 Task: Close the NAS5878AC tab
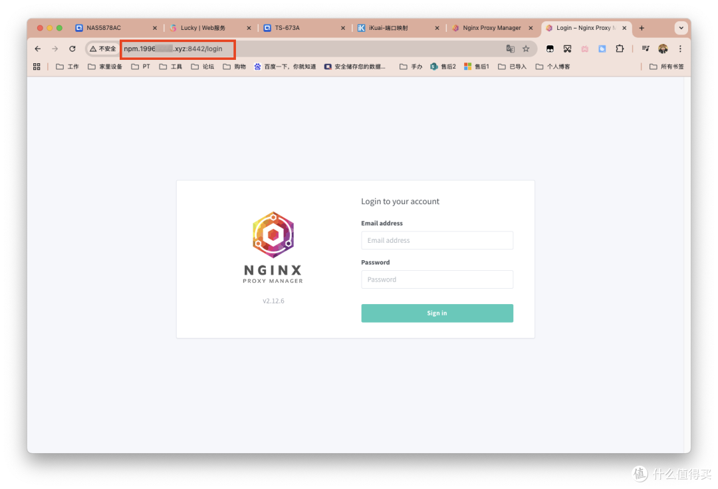[x=155, y=28]
